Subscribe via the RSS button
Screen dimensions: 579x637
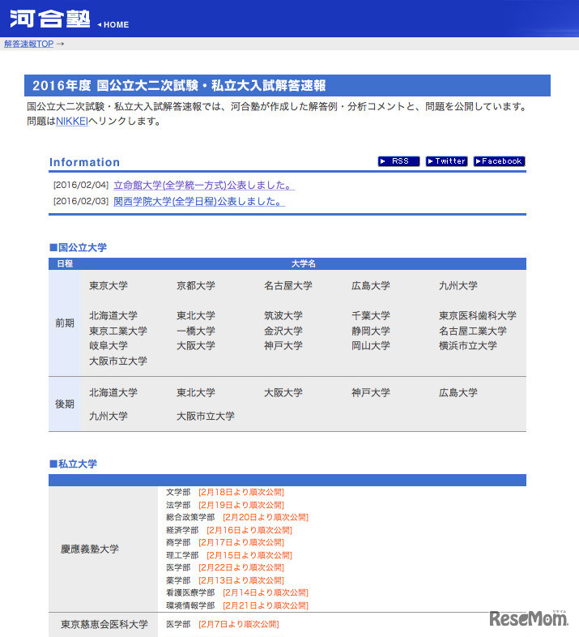tap(398, 161)
